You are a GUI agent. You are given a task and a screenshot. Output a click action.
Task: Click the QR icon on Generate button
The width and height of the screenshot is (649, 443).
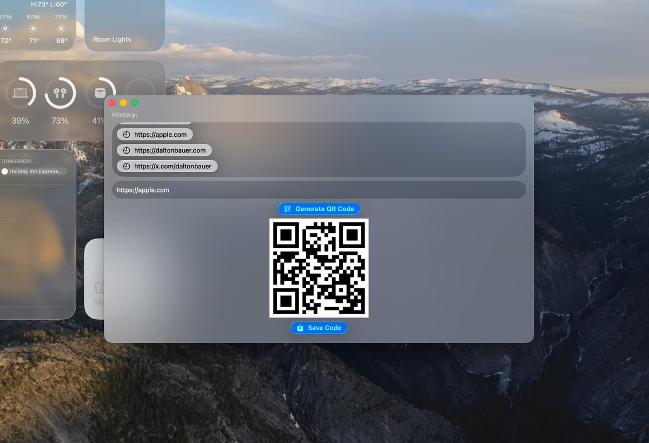[x=288, y=209]
